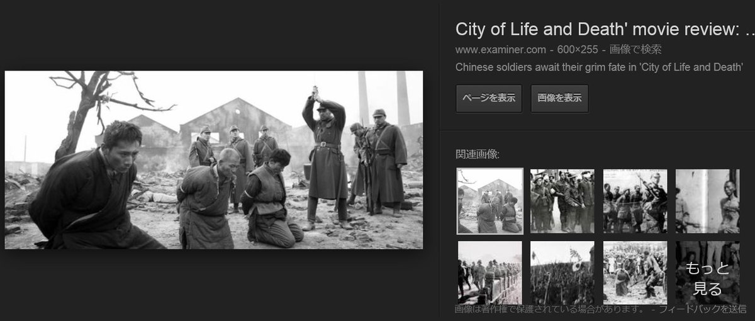Select the third related thumbnail in the top row
This screenshot has width=755, height=321.
[x=635, y=201]
